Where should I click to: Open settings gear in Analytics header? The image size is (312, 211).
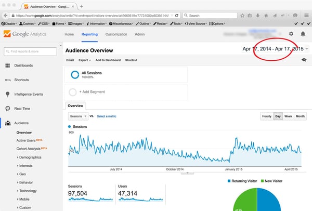pos(291,34)
